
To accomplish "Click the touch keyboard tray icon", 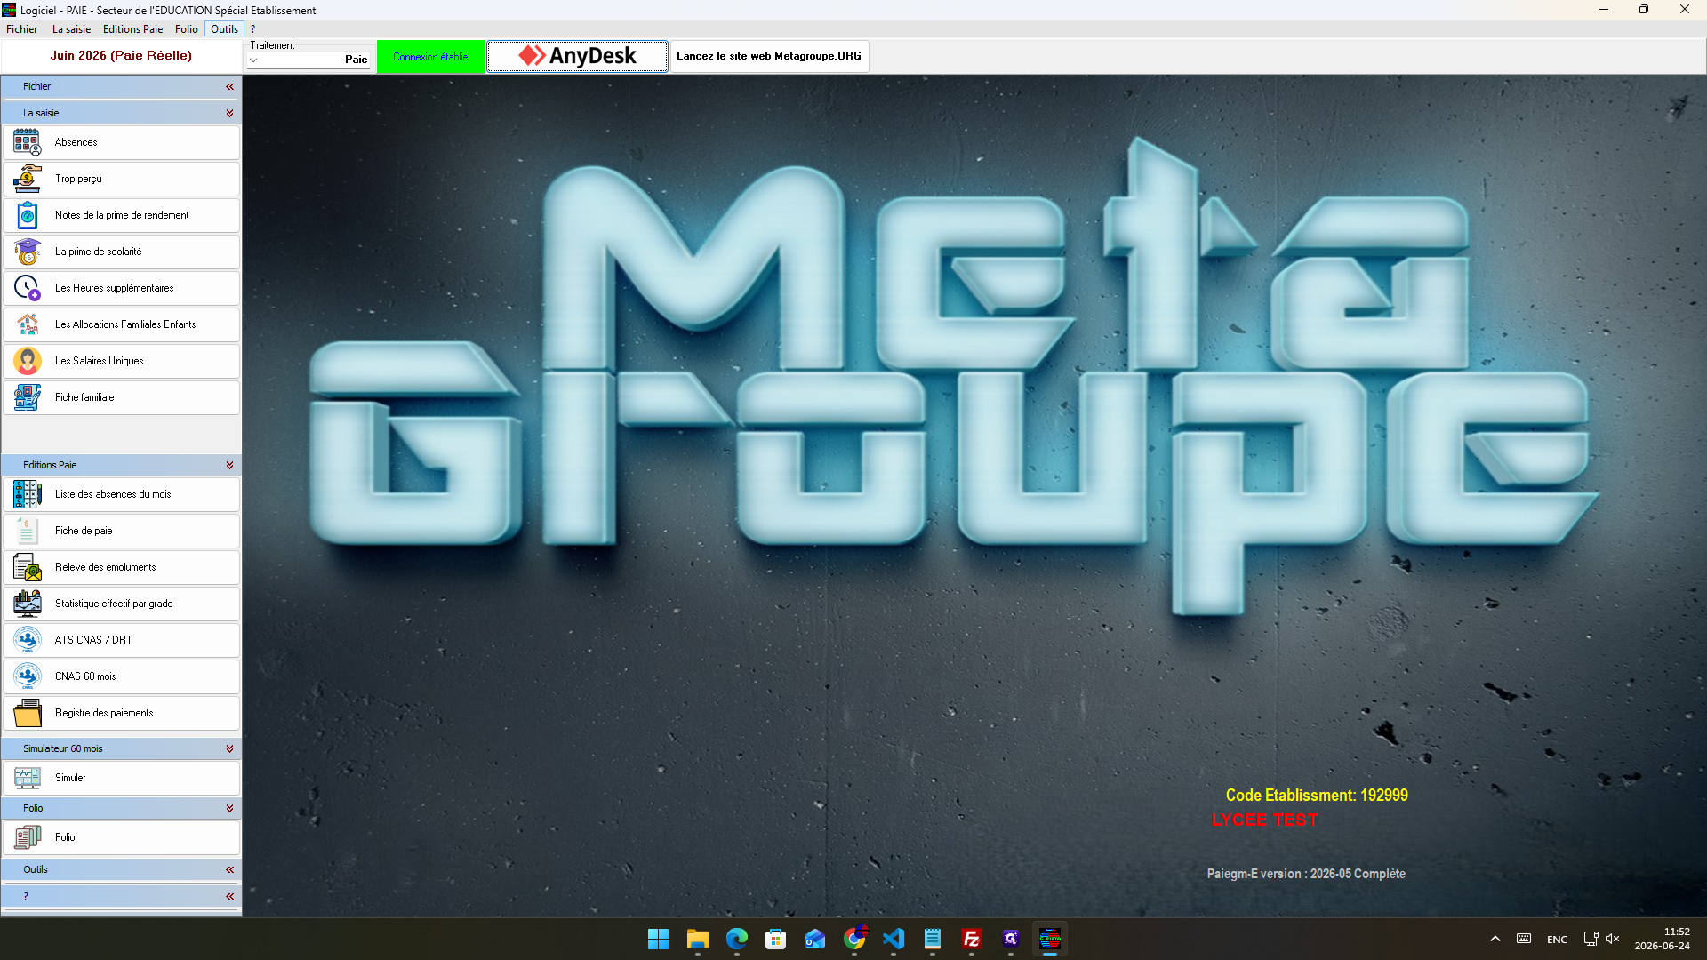I will click(x=1524, y=939).
